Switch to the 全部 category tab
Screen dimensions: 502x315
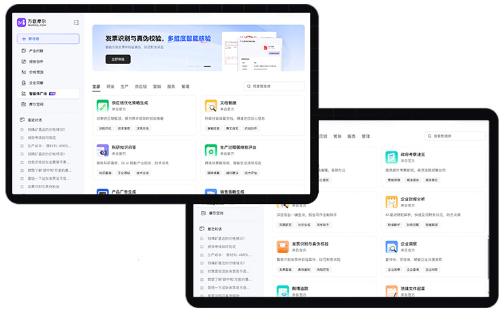click(96, 87)
